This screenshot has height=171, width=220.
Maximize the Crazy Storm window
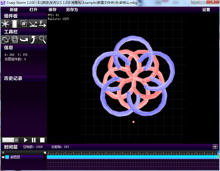point(203,2)
